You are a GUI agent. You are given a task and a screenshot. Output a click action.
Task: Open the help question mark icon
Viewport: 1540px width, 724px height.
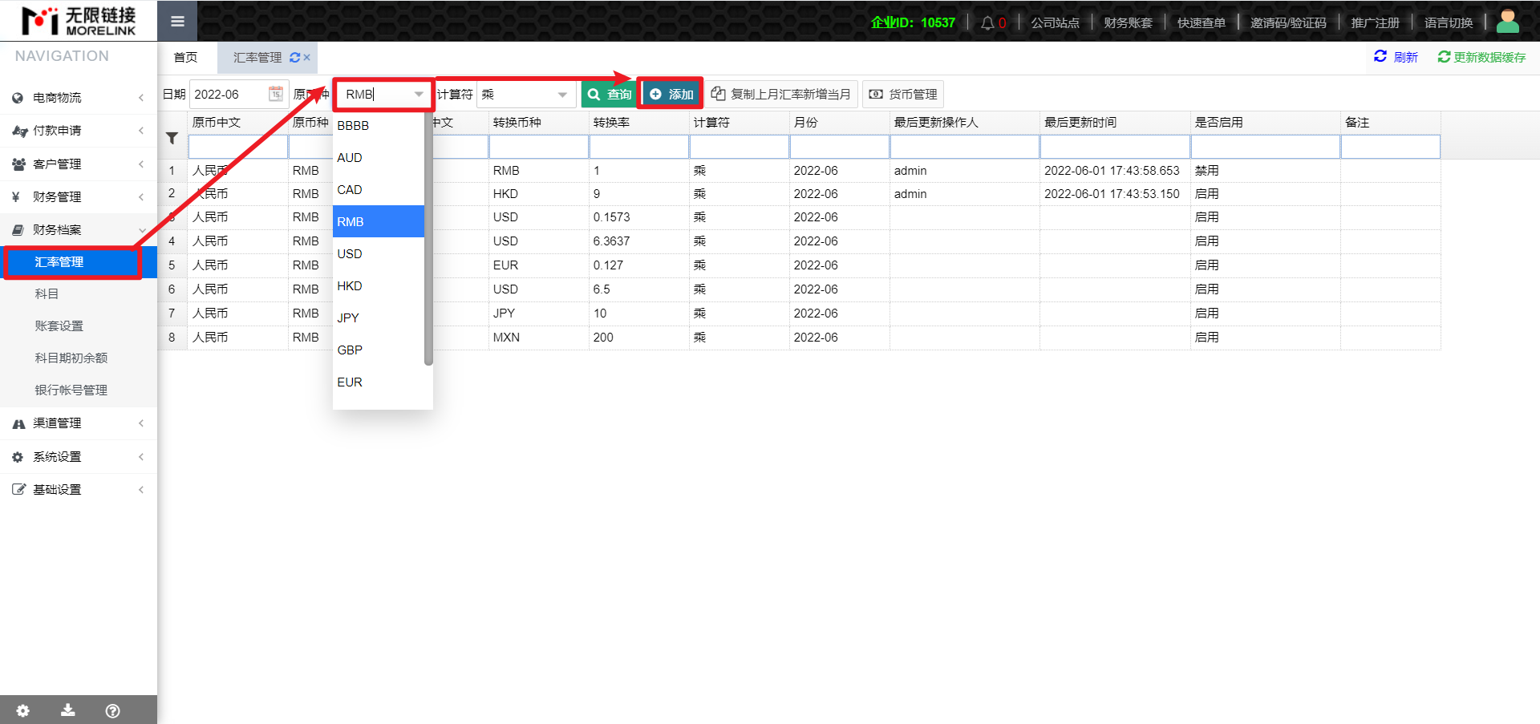coord(113,710)
